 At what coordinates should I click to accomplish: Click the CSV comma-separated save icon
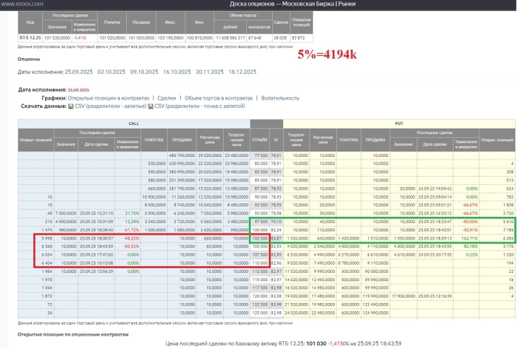[x=71, y=106]
